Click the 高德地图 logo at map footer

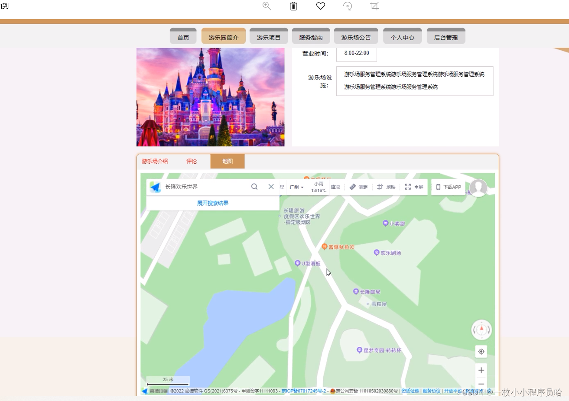click(155, 391)
